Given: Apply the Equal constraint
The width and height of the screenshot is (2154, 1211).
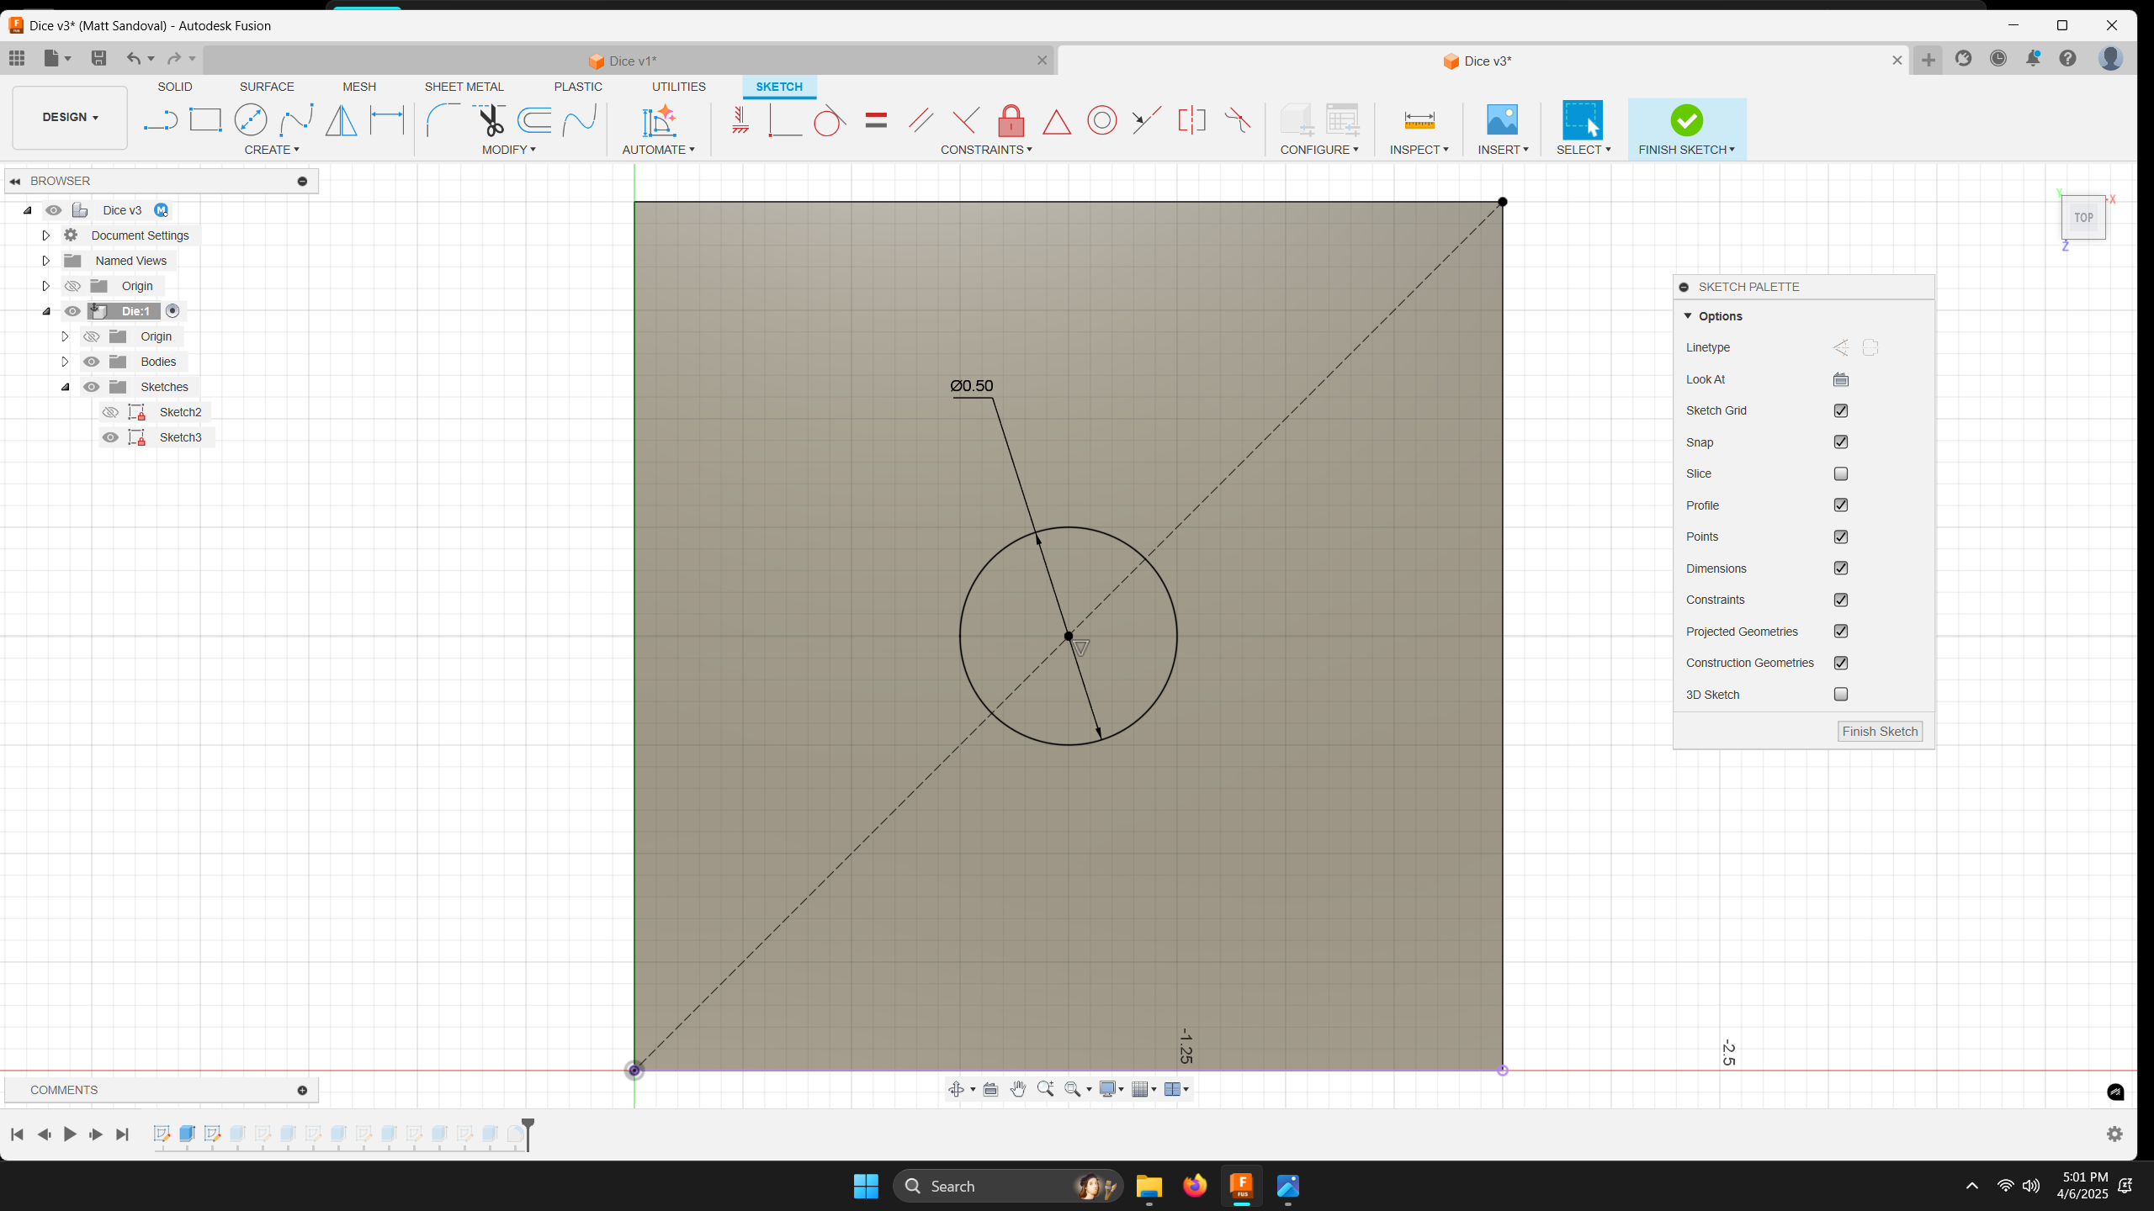Looking at the screenshot, I should pyautogui.click(x=876, y=120).
